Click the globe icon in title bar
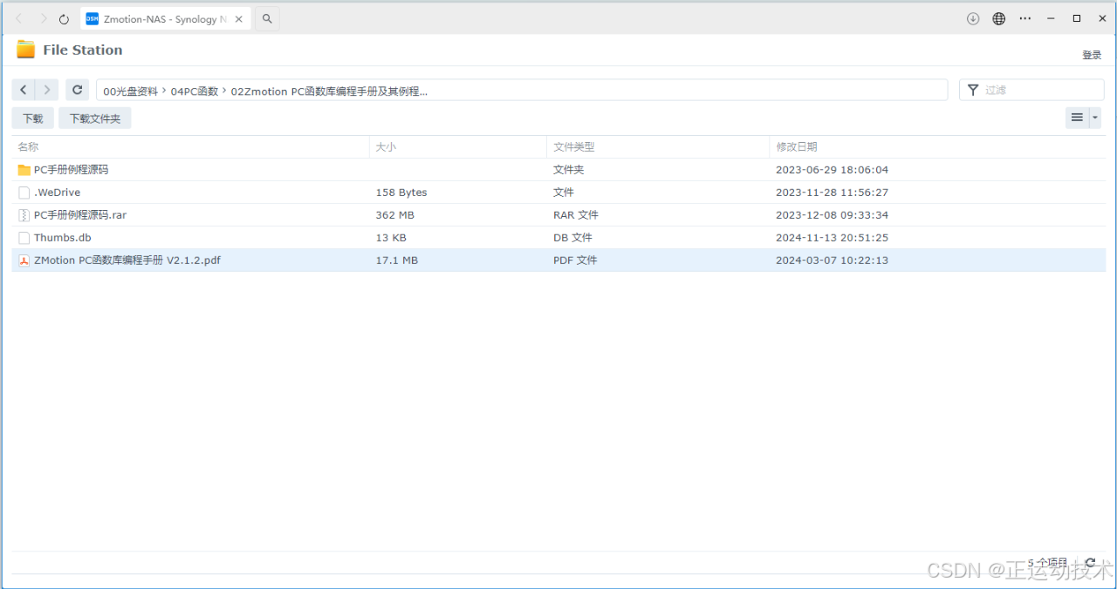Image resolution: width=1117 pixels, height=589 pixels. (x=999, y=18)
